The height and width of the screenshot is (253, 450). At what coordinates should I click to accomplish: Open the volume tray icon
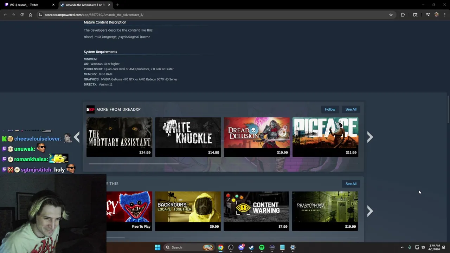(423, 247)
